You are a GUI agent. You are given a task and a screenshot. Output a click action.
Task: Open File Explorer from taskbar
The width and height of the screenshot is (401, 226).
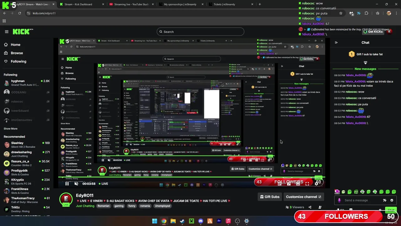[173, 221]
